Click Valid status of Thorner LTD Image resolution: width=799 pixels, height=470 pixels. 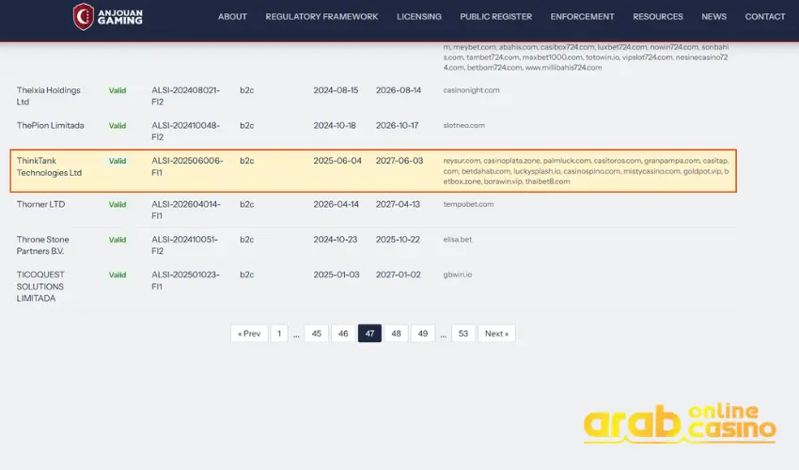[117, 204]
